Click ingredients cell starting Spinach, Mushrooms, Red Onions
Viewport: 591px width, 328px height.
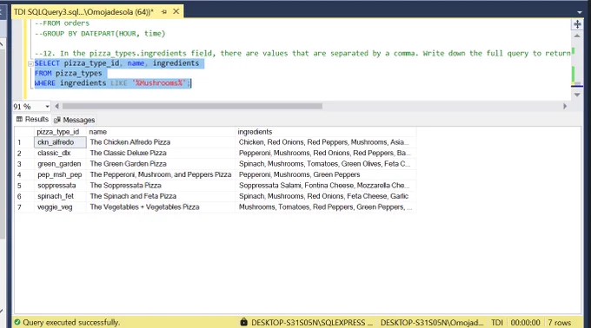[326, 196]
